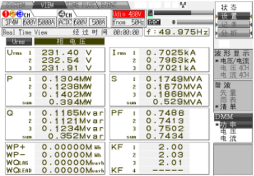Select 矢量 vector view under harmonics

[228, 93]
